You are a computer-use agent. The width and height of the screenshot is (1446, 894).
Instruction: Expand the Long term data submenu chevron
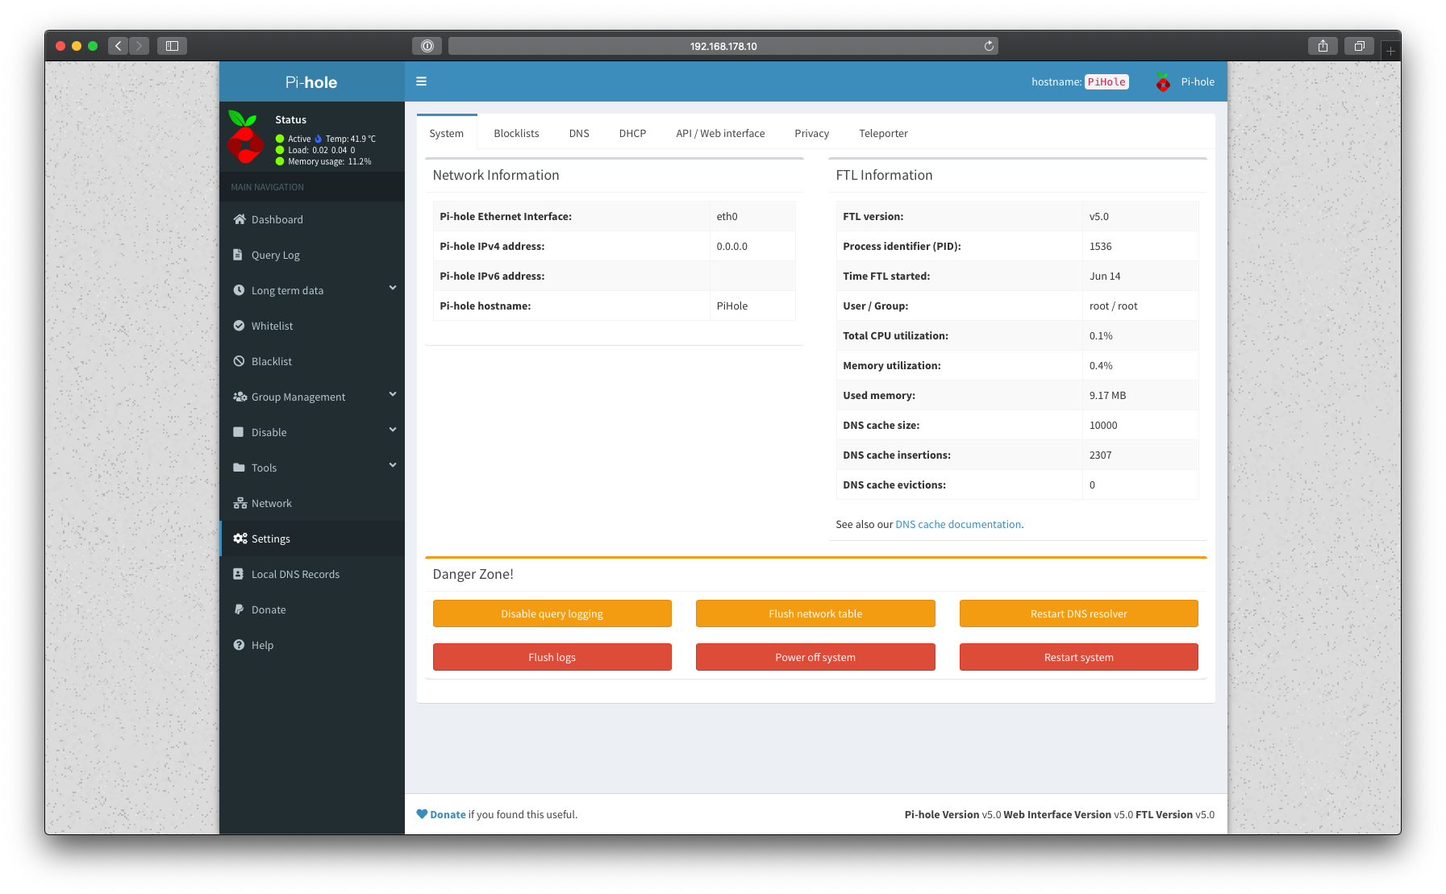coord(393,288)
